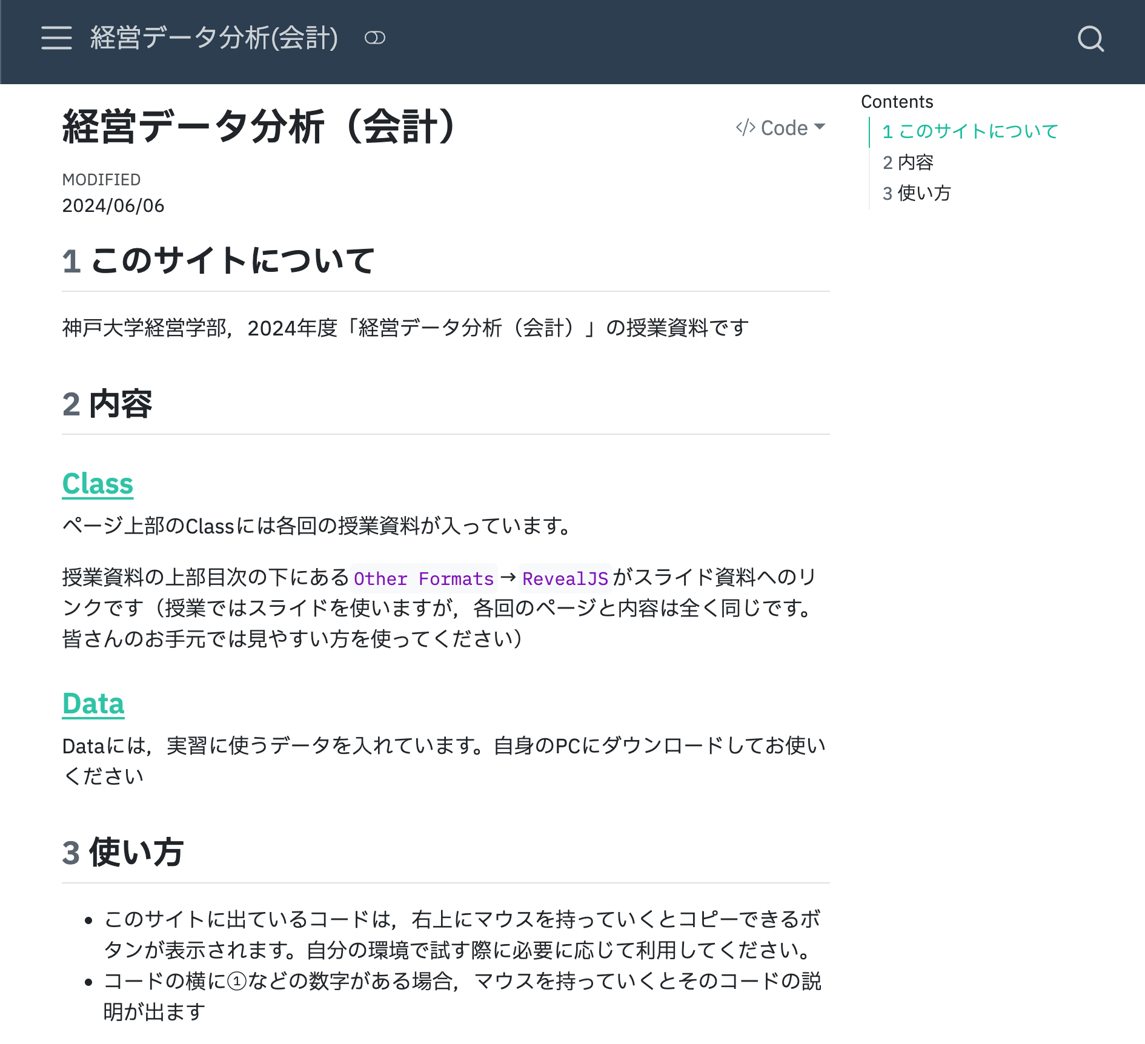Click the Code </> icon above Contents
This screenshot has height=1044, width=1145.
coord(745,127)
